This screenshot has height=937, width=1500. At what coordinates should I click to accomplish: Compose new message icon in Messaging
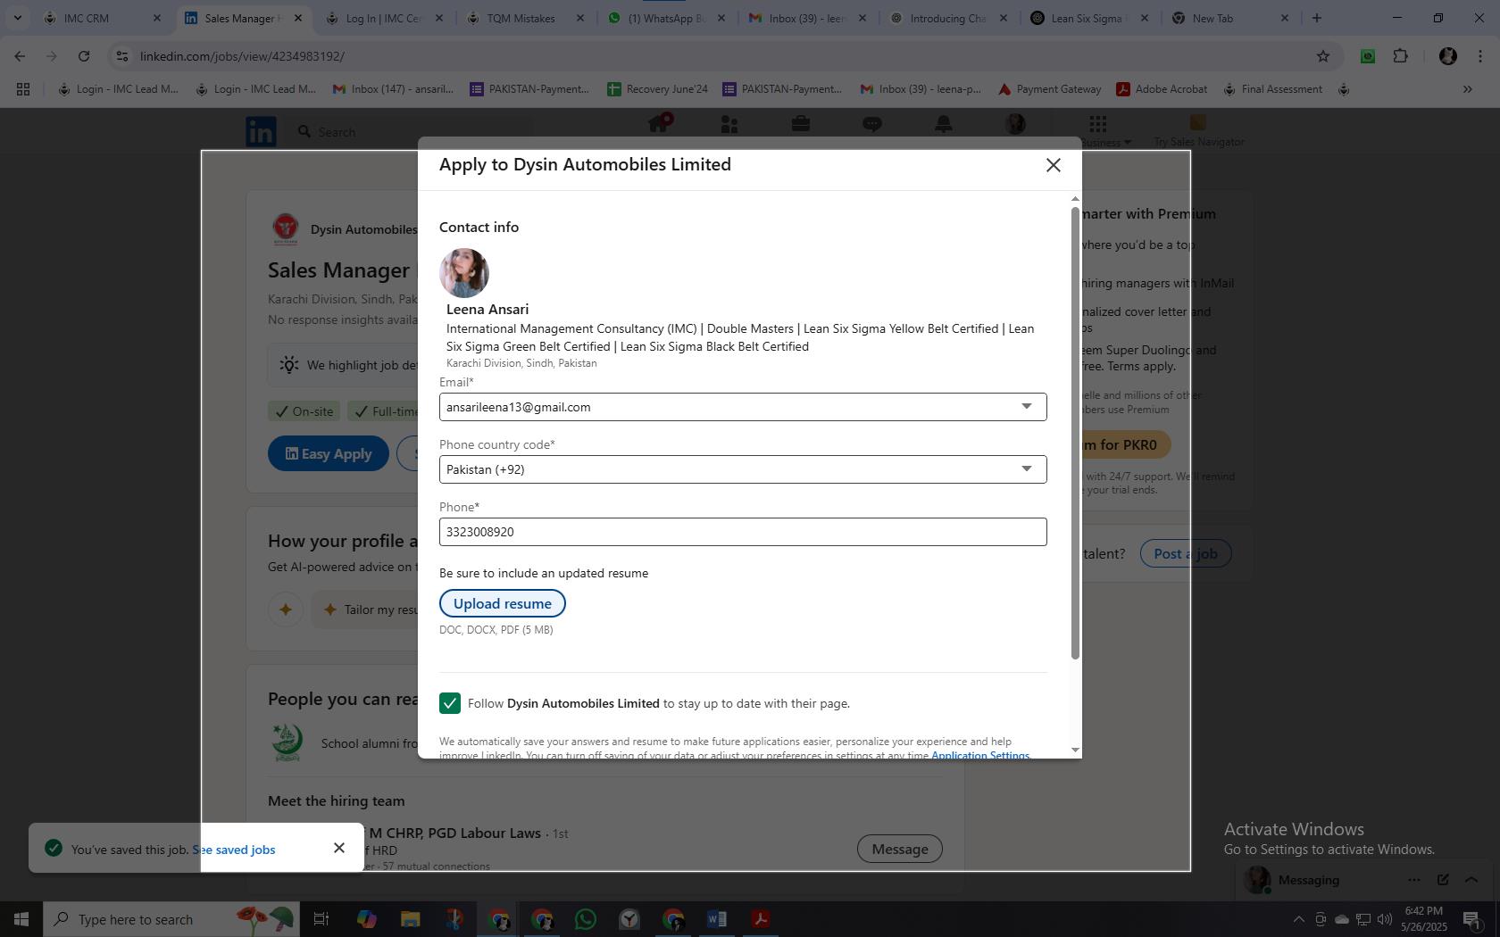click(x=1442, y=880)
